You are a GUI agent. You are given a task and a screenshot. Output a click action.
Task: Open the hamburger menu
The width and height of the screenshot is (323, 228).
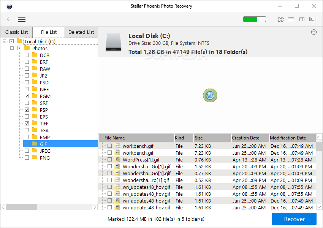tap(22, 19)
